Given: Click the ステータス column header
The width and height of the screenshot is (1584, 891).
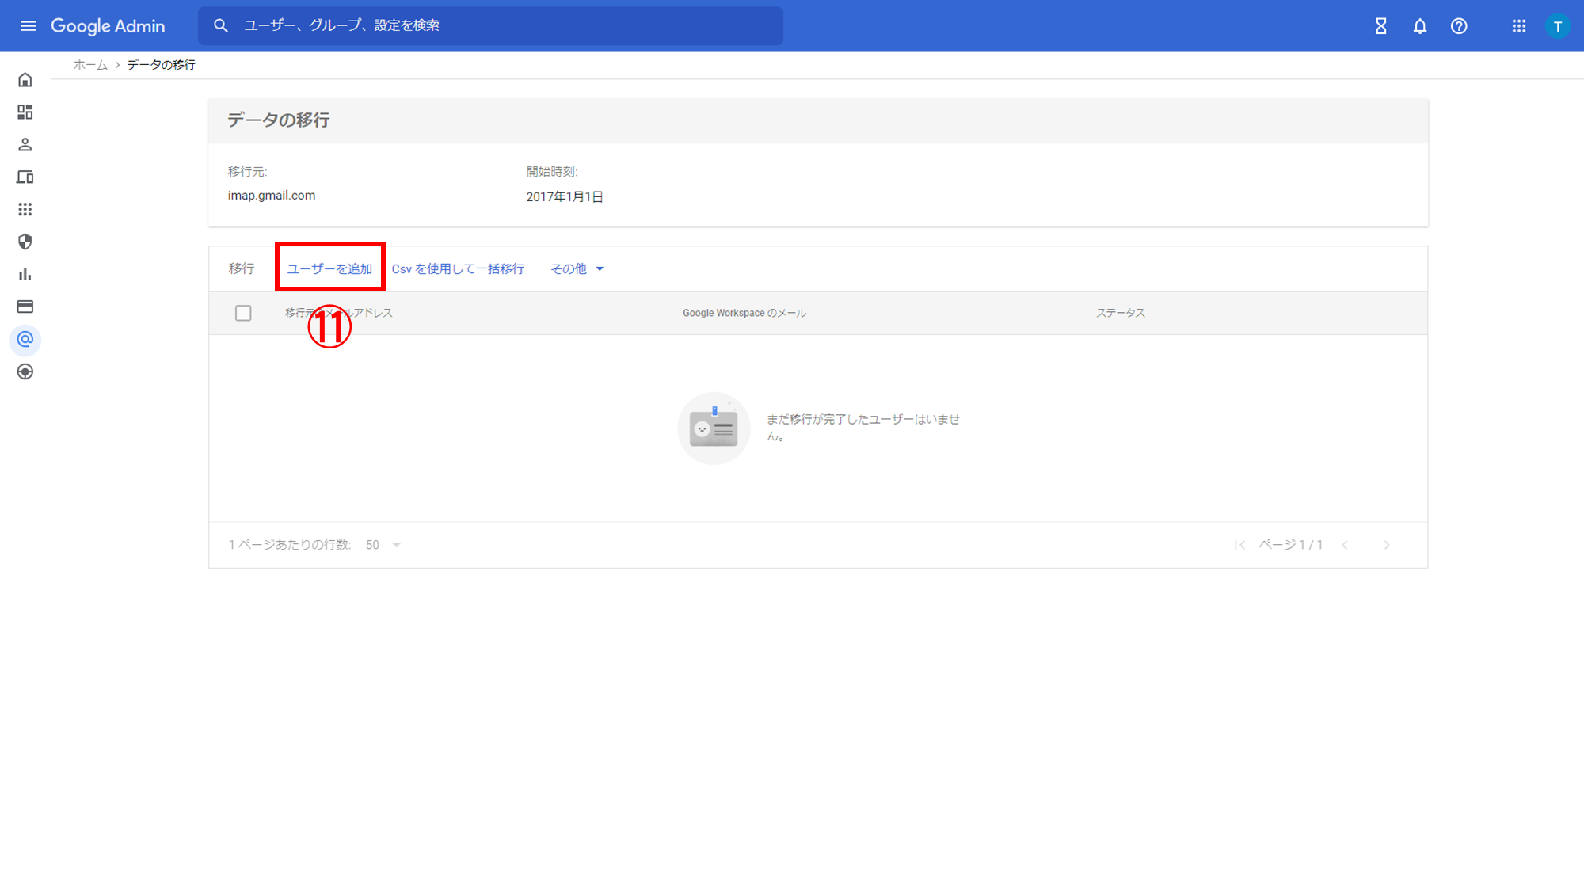Looking at the screenshot, I should click(1121, 313).
